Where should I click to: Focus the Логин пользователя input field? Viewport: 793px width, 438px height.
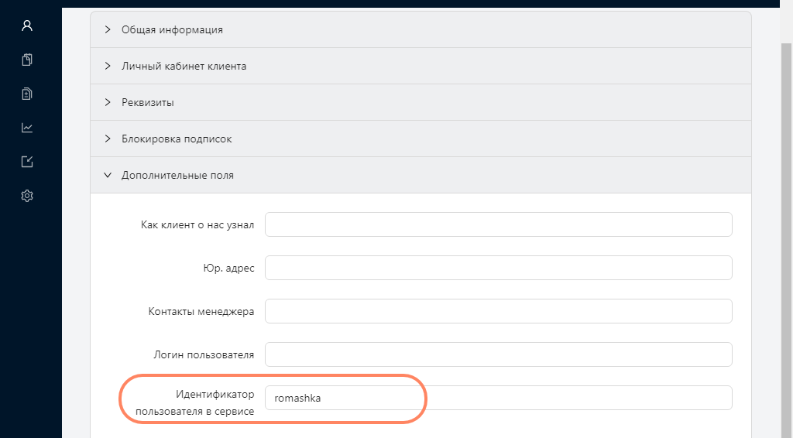click(x=499, y=354)
